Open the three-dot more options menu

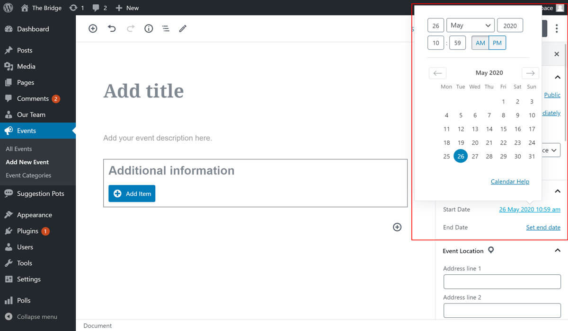tap(557, 28)
